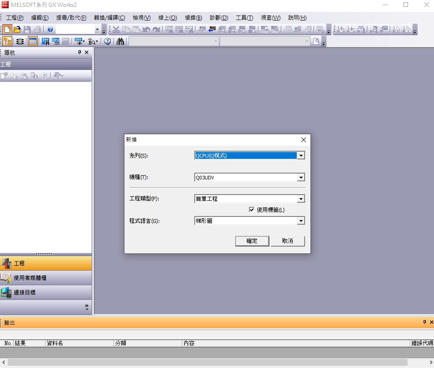Select the 連接目標 navigation tab

click(x=46, y=293)
